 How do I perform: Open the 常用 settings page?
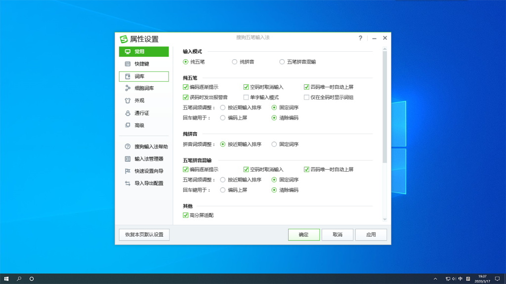click(144, 51)
